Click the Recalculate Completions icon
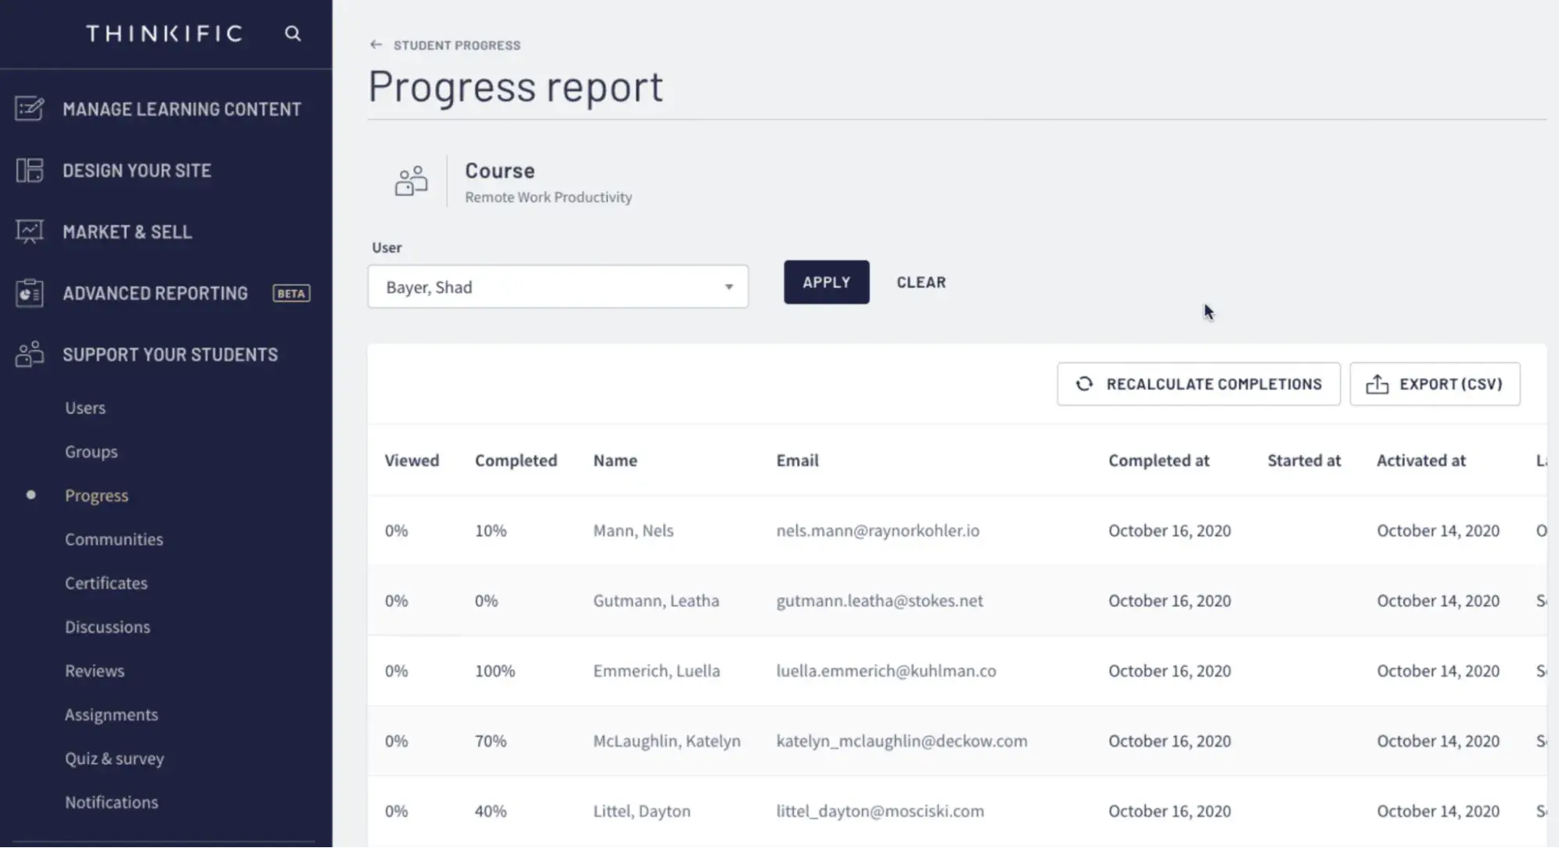This screenshot has height=848, width=1559. click(1083, 384)
